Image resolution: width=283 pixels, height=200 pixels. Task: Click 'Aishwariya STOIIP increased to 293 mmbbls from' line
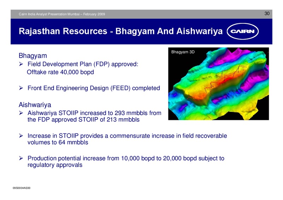(94, 113)
